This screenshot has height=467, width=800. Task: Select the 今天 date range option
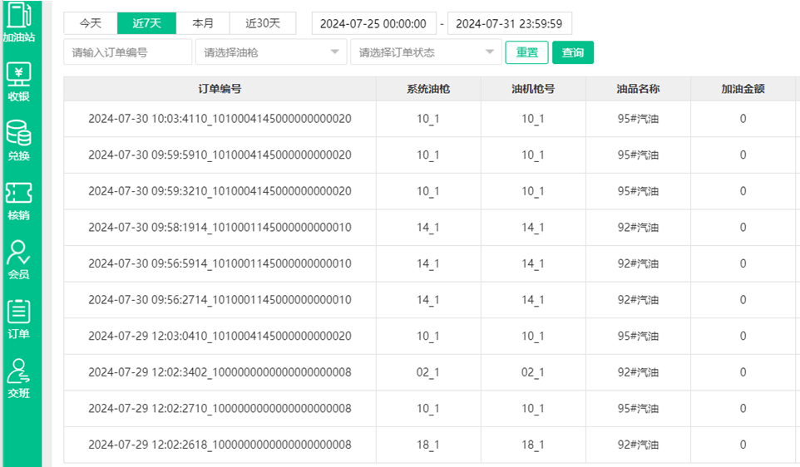click(x=91, y=23)
